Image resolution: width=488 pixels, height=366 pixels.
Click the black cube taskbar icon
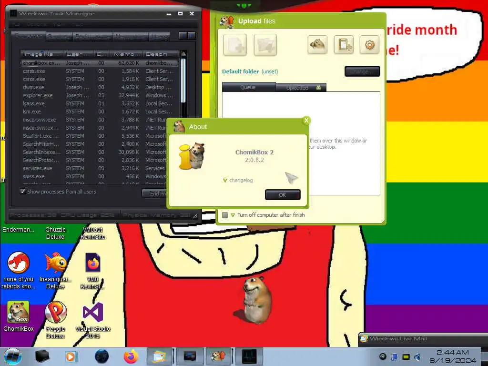click(42, 356)
